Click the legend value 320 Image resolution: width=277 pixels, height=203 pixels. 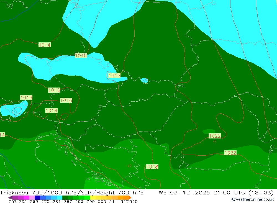(x=134, y=202)
